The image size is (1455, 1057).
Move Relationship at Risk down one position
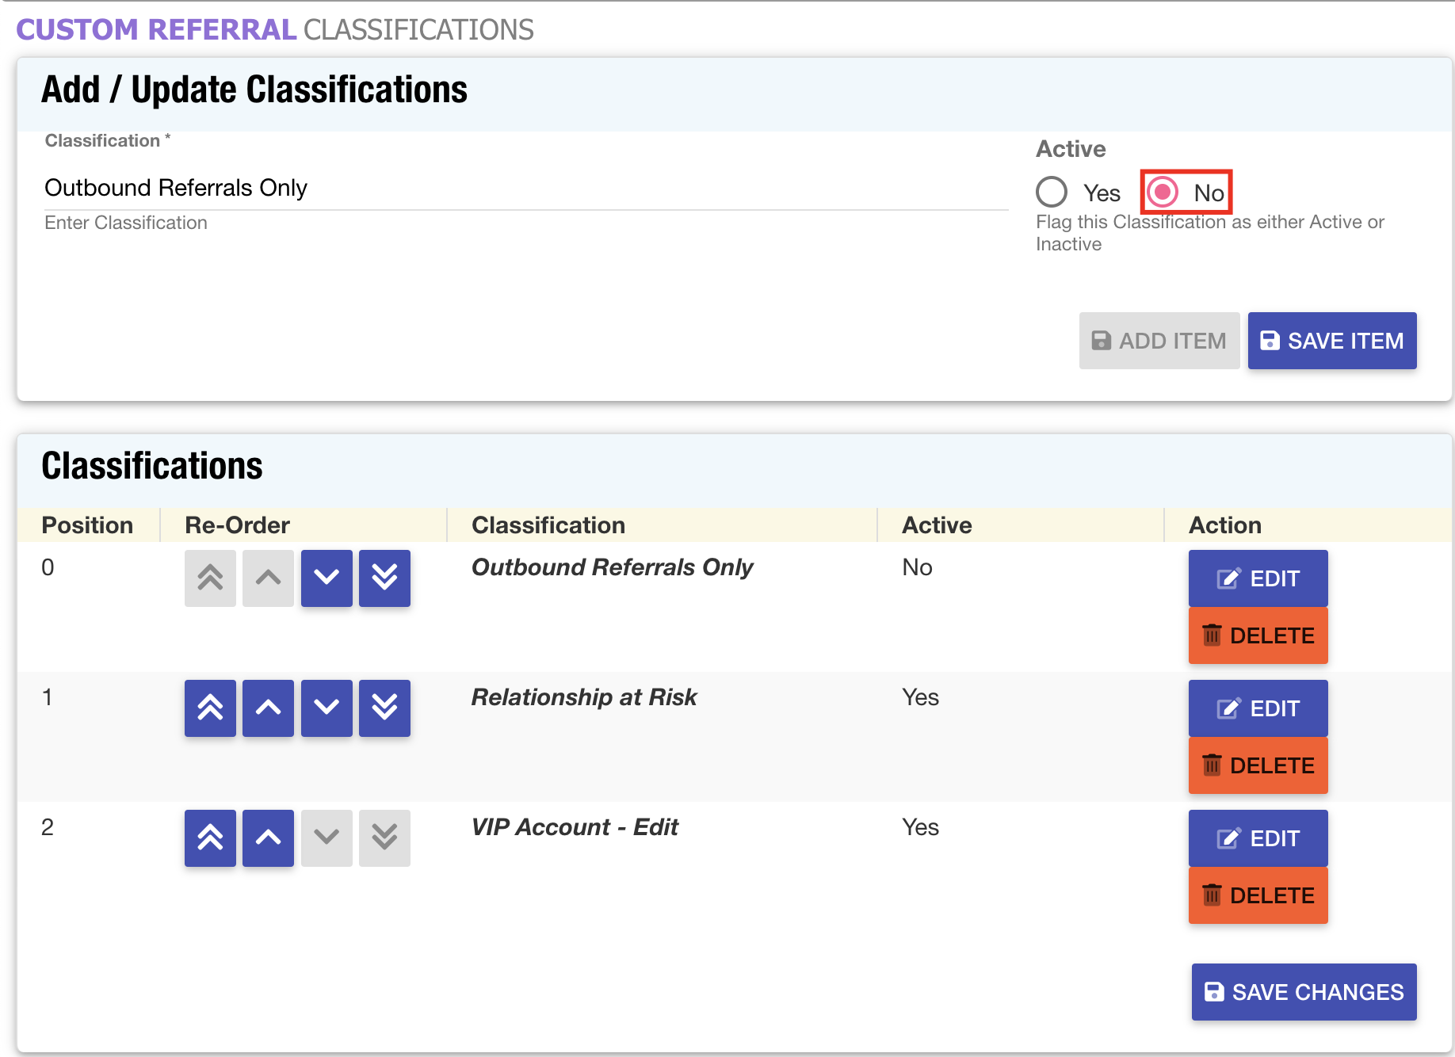327,708
